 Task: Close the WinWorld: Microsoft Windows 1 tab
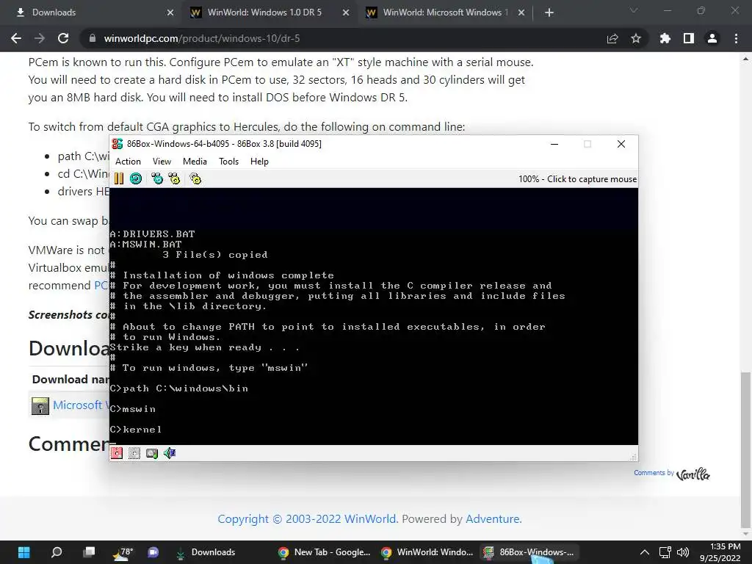click(521, 12)
